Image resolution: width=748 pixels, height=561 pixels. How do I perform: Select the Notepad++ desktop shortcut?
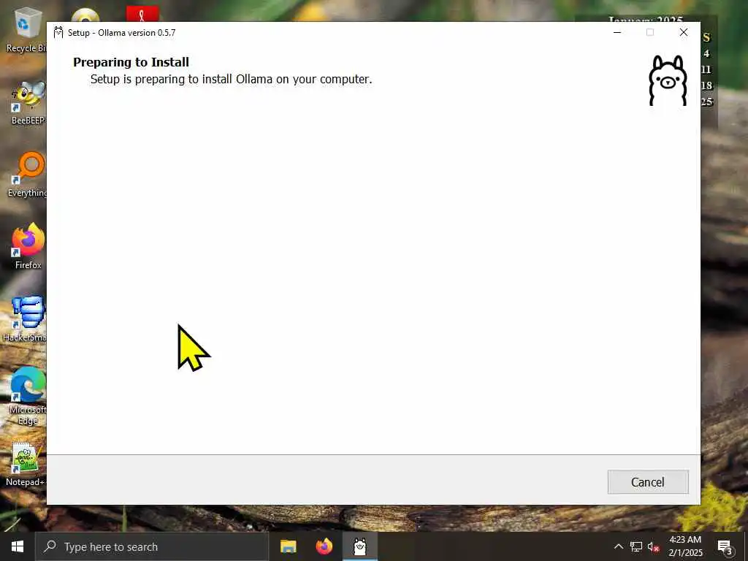click(26, 464)
